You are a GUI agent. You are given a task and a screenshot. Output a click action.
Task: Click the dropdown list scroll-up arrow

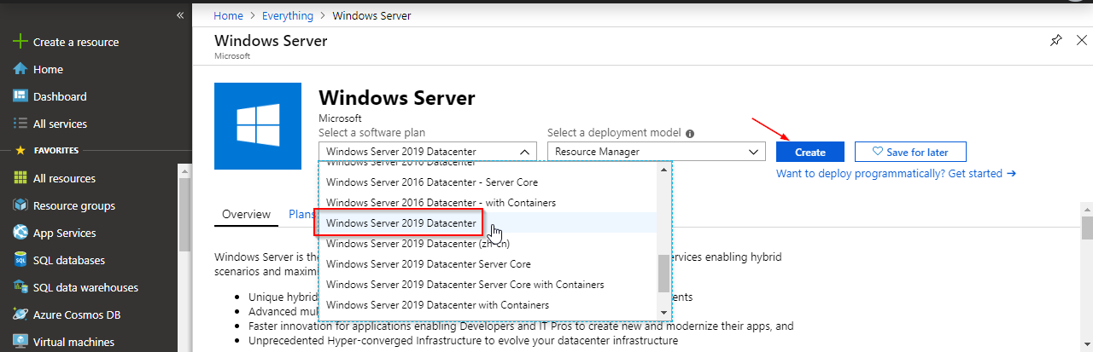(x=663, y=169)
